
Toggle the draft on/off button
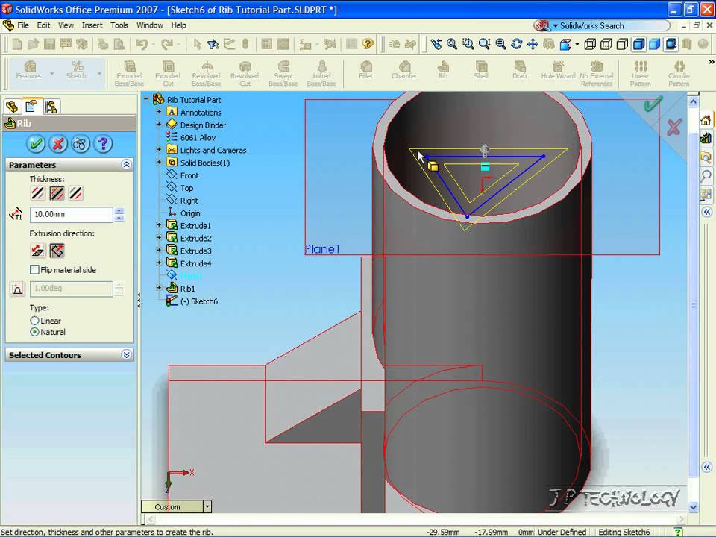pyautogui.click(x=17, y=289)
